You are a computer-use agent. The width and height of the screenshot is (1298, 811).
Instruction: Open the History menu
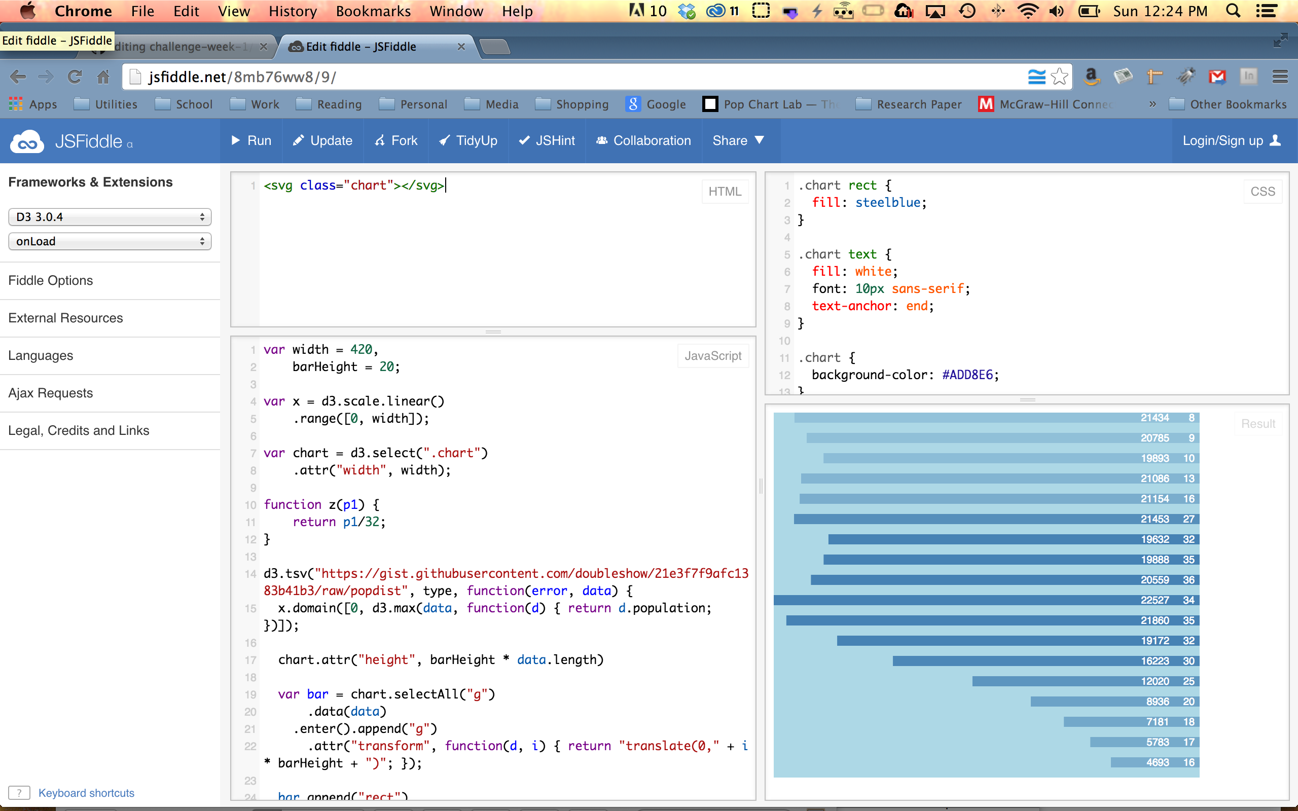click(x=293, y=11)
